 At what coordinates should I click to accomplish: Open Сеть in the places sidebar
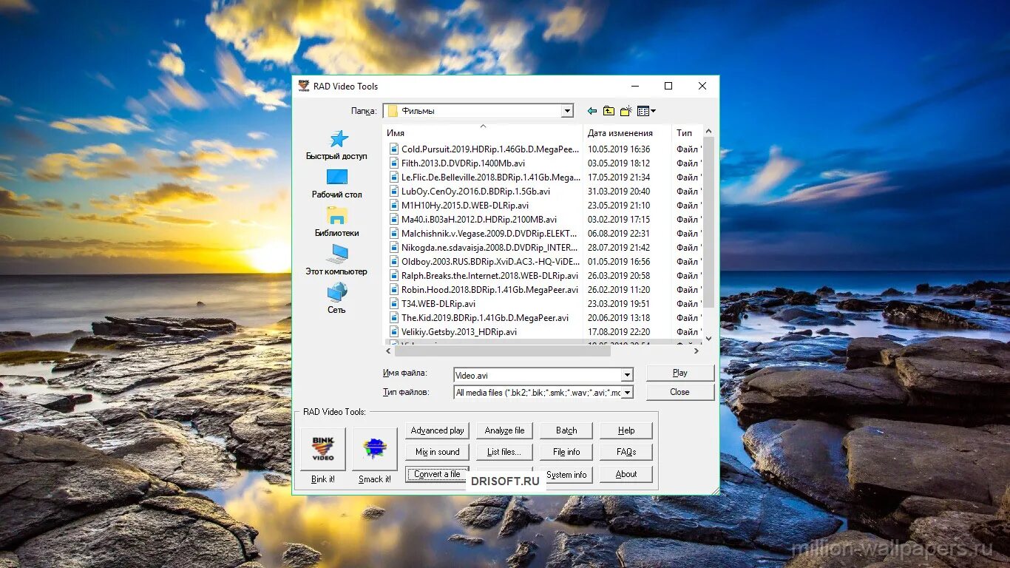[337, 298]
